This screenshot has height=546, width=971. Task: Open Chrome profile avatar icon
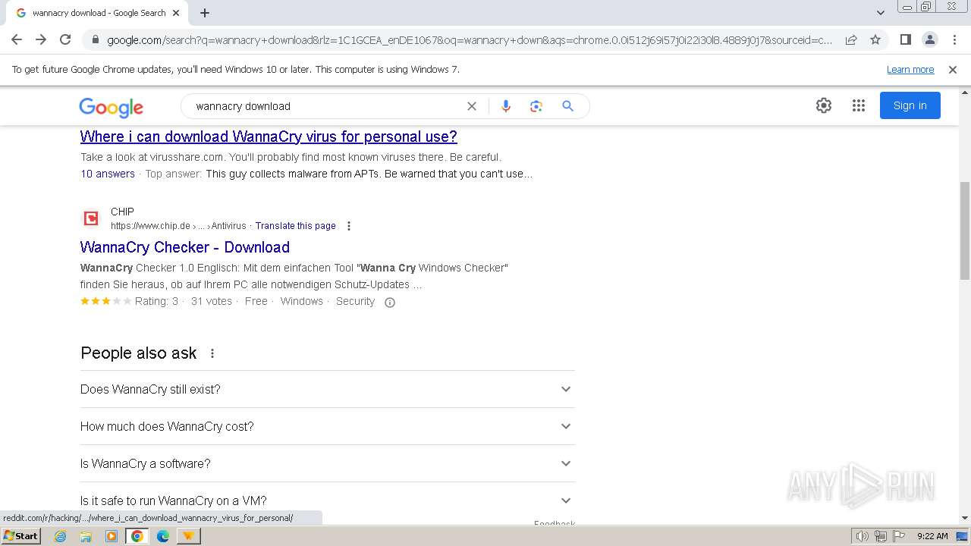[x=930, y=39]
